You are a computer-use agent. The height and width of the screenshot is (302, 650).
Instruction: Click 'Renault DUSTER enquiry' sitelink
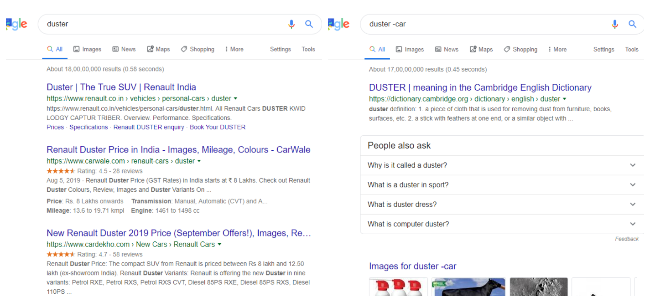tap(149, 127)
